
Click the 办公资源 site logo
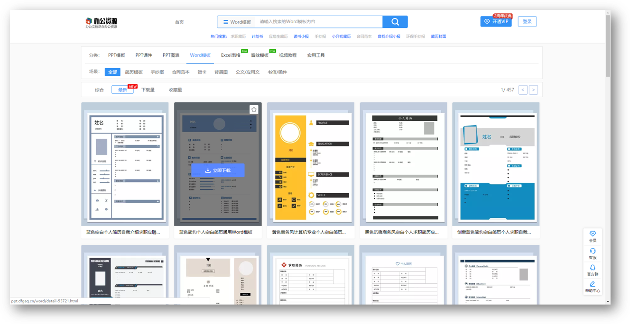coord(101,22)
